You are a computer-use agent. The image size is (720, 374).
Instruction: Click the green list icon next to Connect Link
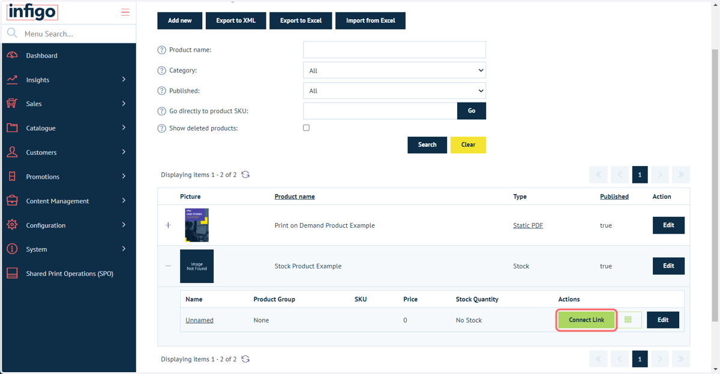click(629, 320)
